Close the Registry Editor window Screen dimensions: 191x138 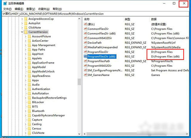point(184,3)
